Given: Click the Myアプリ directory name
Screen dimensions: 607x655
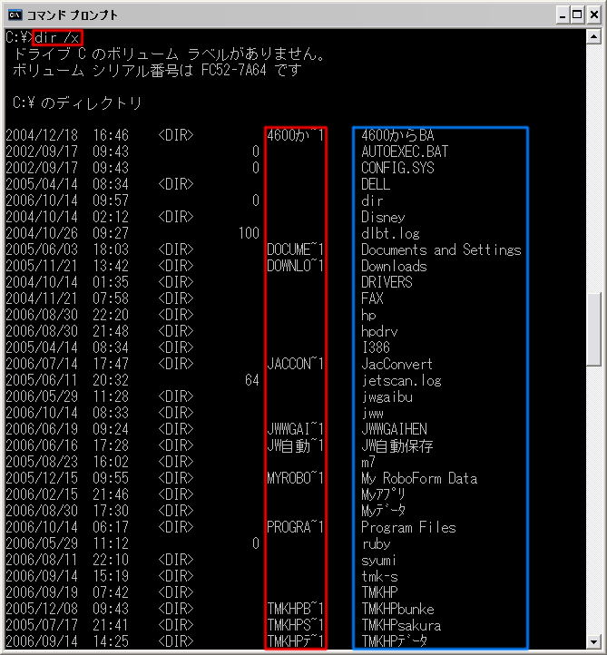Looking at the screenshot, I should (383, 495).
